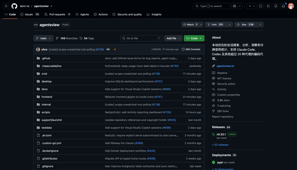Open the main branch selector

[x=43, y=38]
